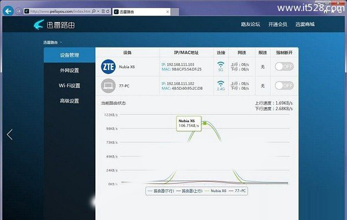The width and height of the screenshot is (347, 220).
Task: Select 外网设置 in the sidebar
Action: tap(69, 71)
